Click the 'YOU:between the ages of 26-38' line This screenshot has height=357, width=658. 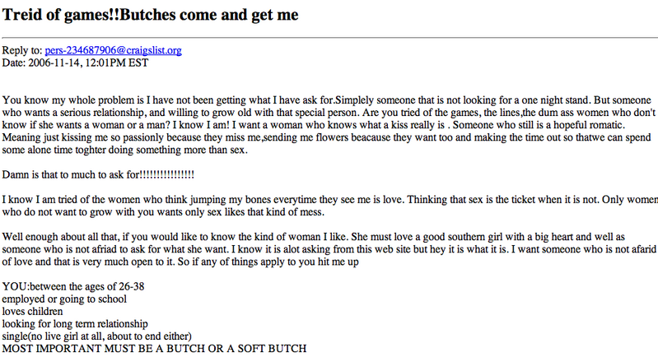coord(73,286)
